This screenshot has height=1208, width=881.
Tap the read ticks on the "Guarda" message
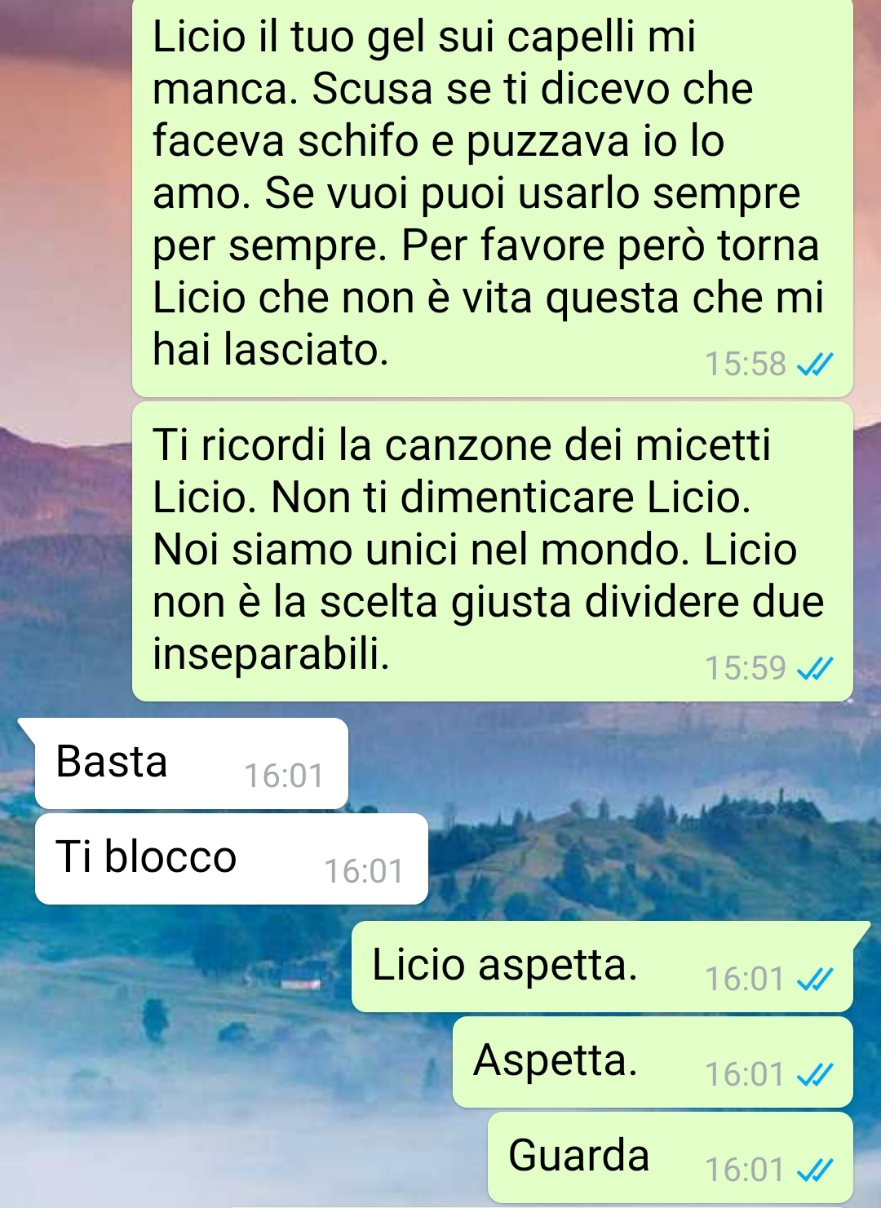[x=814, y=1170]
